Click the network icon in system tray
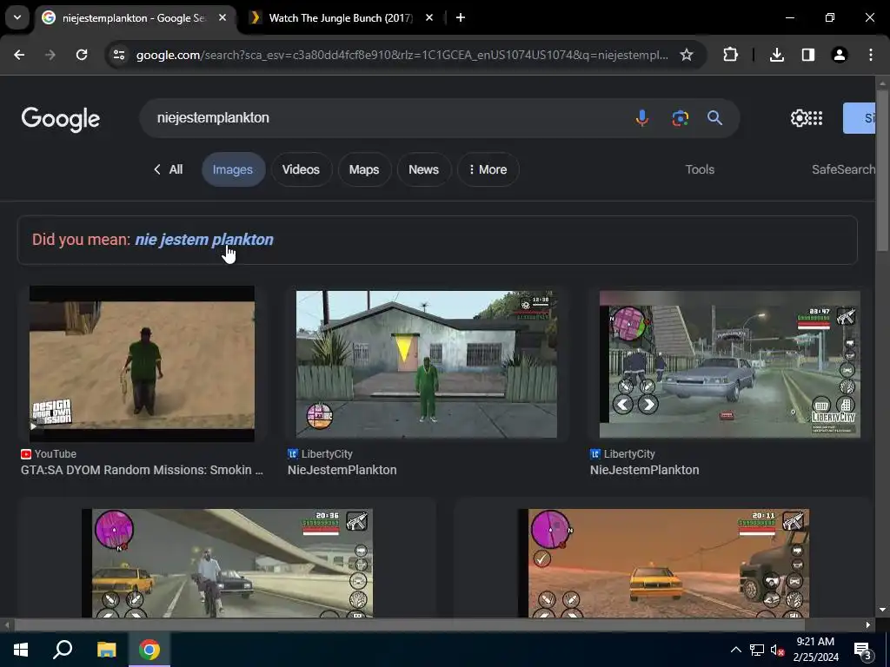Screen dimensions: 890x667 (757, 650)
